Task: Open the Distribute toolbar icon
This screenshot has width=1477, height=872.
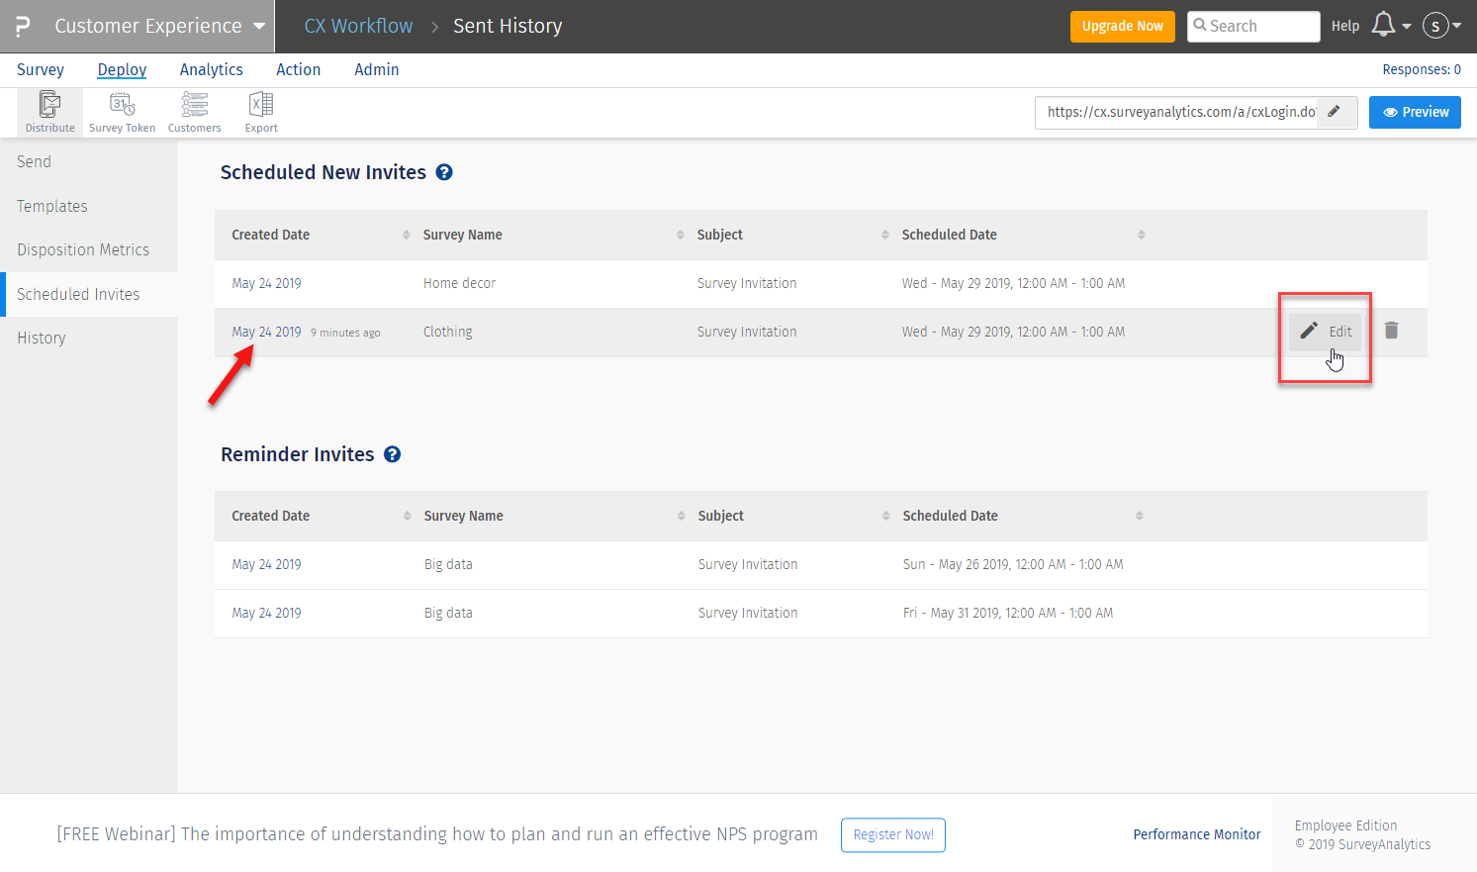Action: click(x=49, y=111)
